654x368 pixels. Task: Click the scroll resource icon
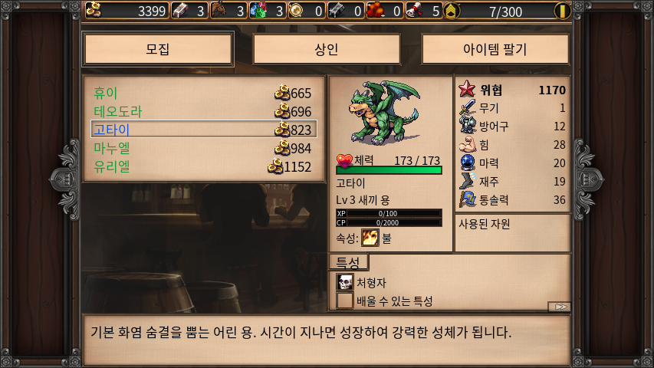[x=414, y=10]
